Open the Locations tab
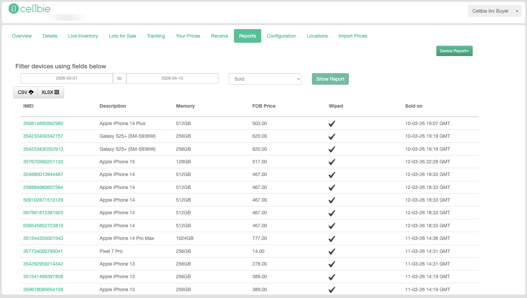Screen dimensions: 527x298 [317, 36]
